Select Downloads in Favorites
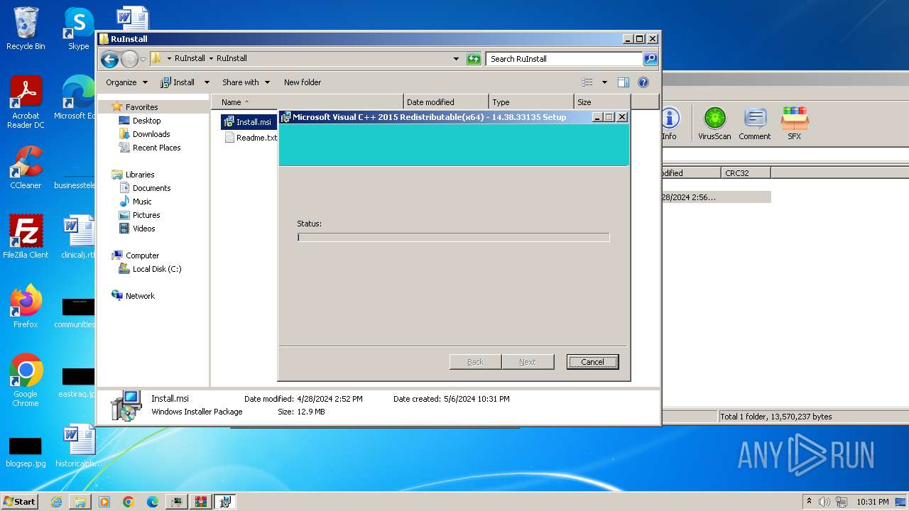 [x=151, y=134]
